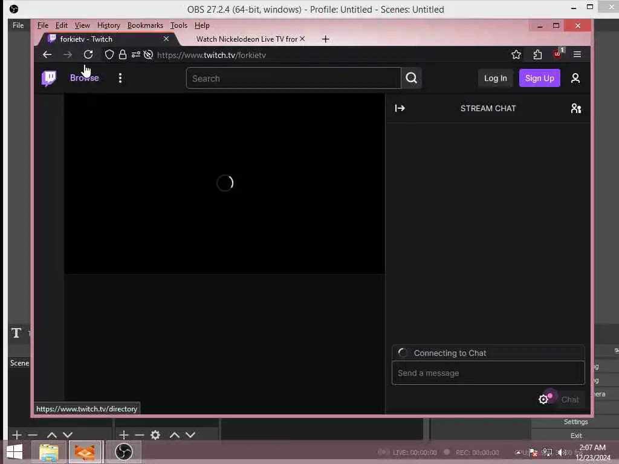619x464 pixels.
Task: Open File Explorer from the taskbar
Action: coord(48,452)
